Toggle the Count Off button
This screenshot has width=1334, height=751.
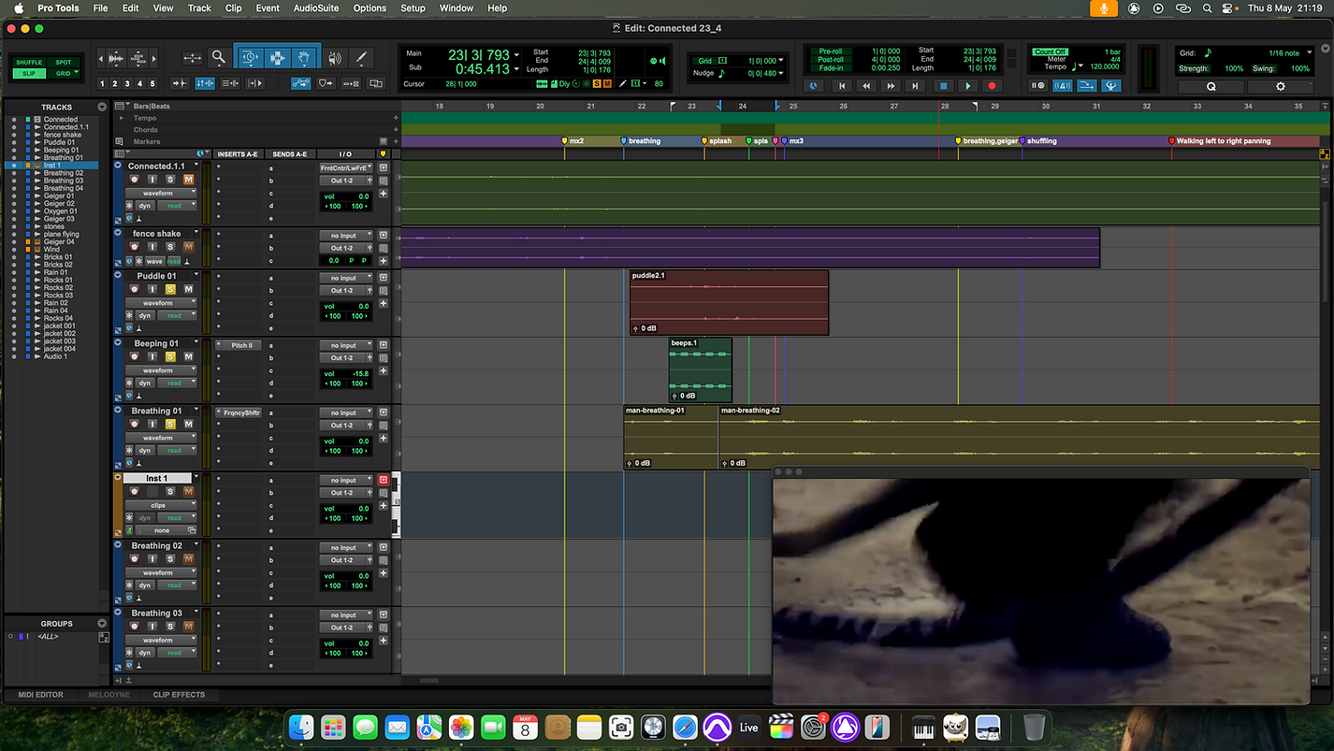1051,52
